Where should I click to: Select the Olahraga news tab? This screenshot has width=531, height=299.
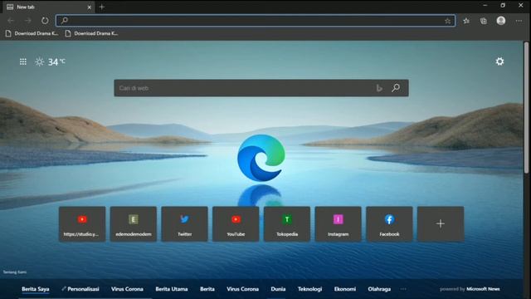coord(379,289)
